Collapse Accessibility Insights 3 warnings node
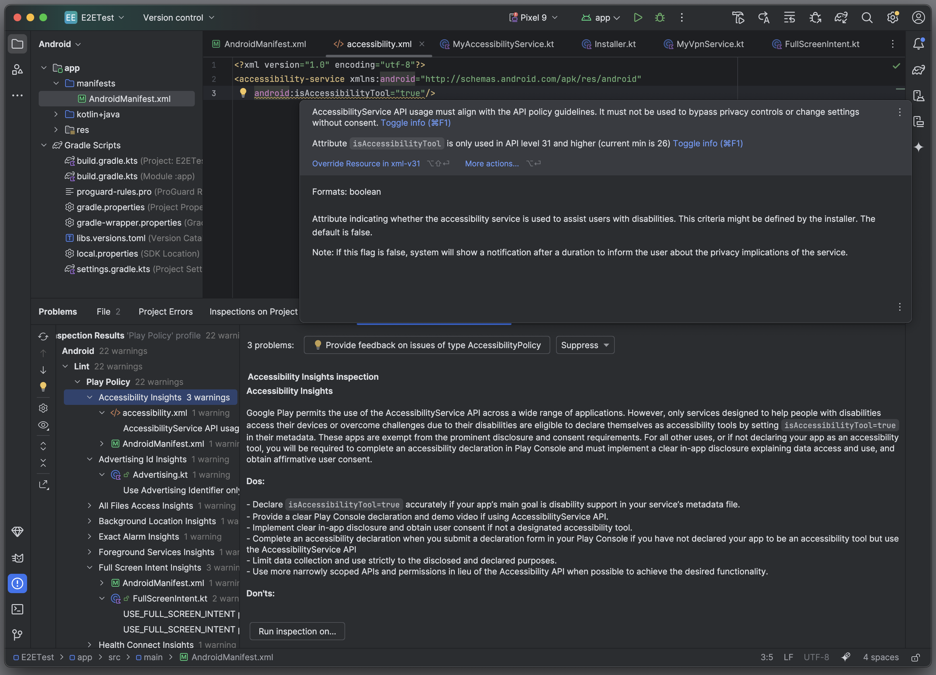This screenshot has height=675, width=936. pos(90,397)
